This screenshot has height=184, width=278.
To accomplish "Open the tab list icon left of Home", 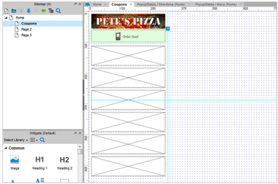I will (87, 4).
